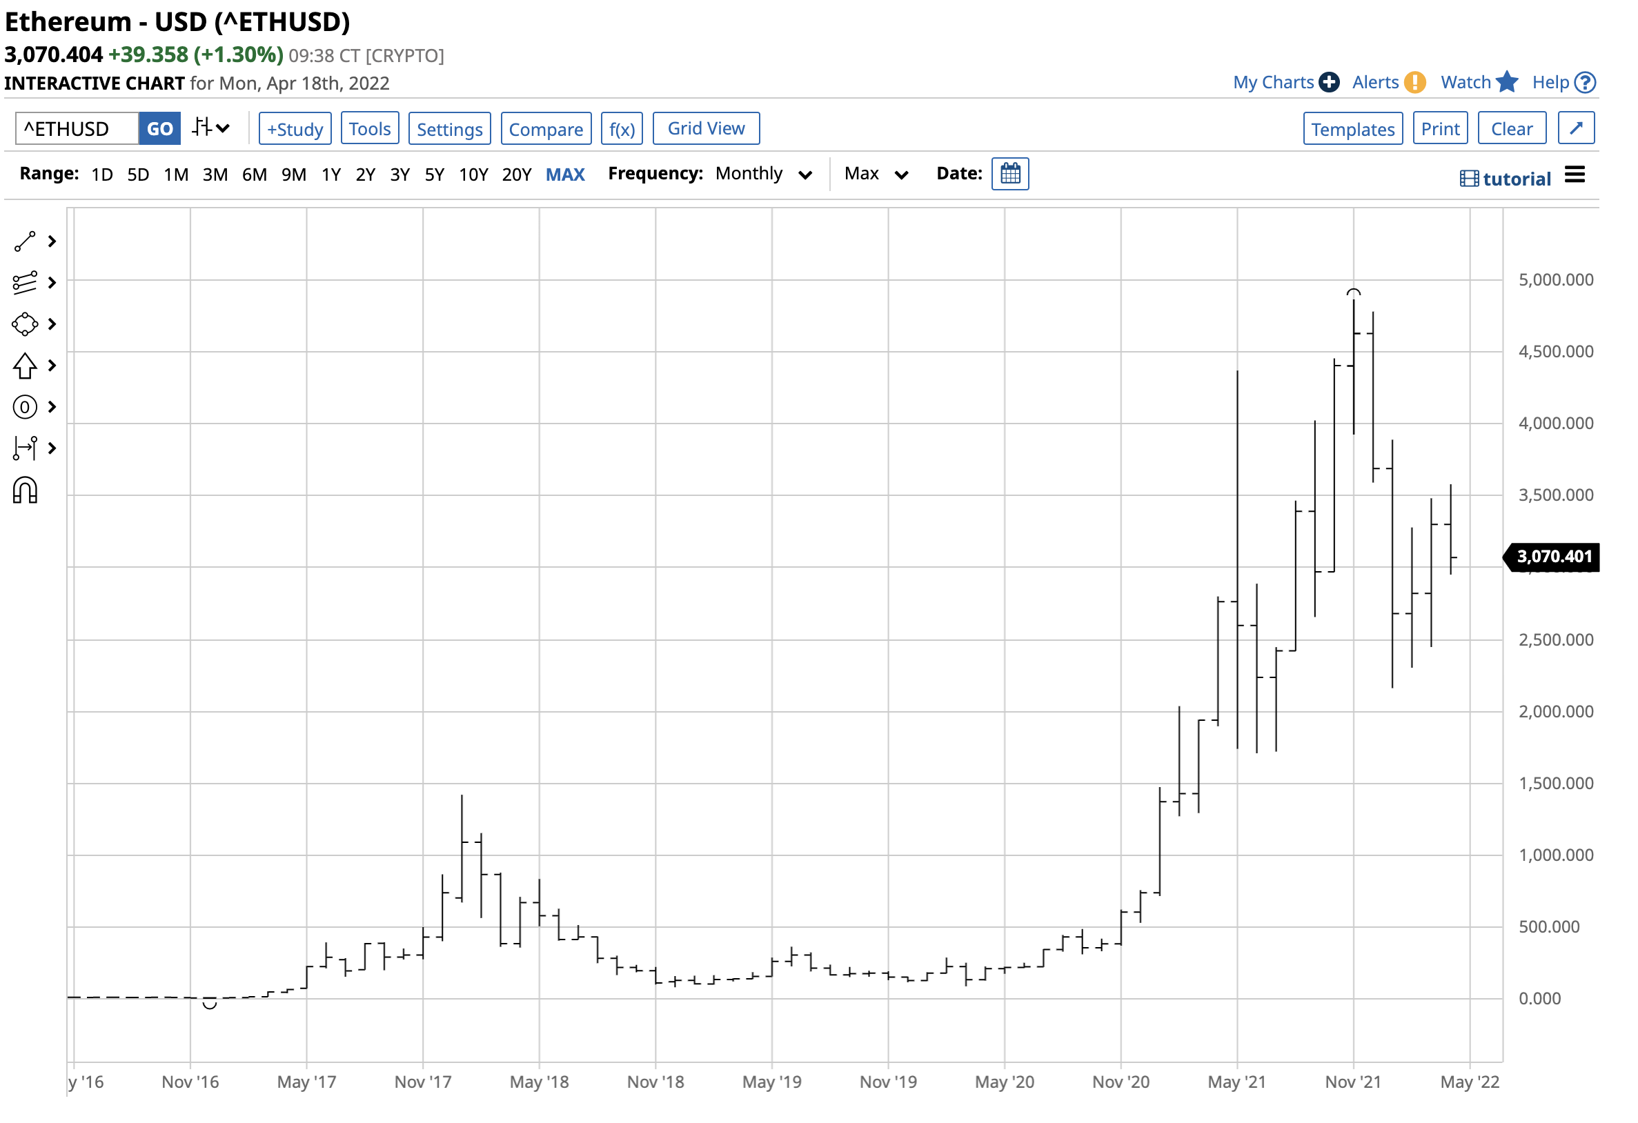1638x1123 pixels.
Task: Expand the Fibonacci tools submenu chevron
Action: 52,283
